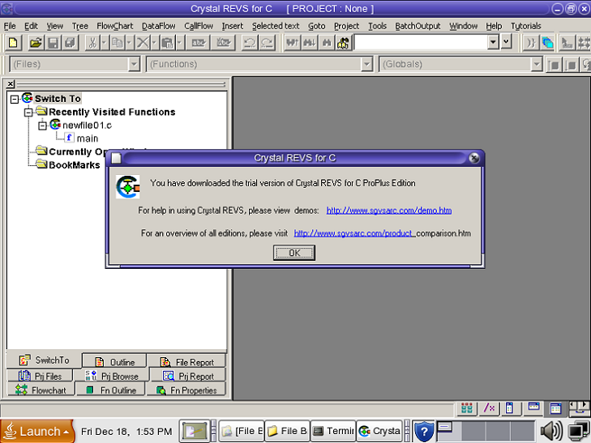Open the File menu
The height and width of the screenshot is (443, 591).
tap(10, 26)
